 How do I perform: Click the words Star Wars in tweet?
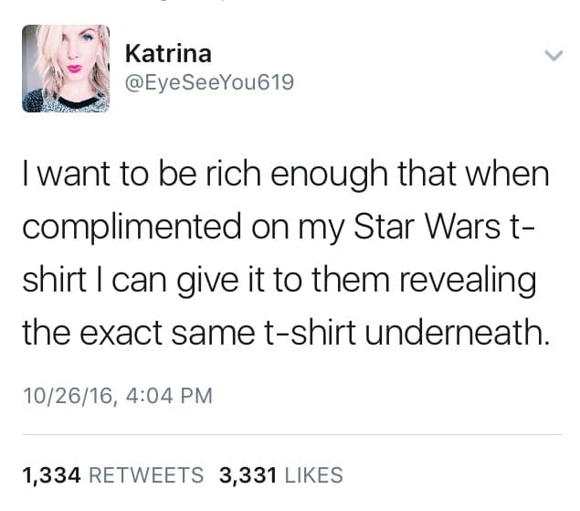coord(427,226)
